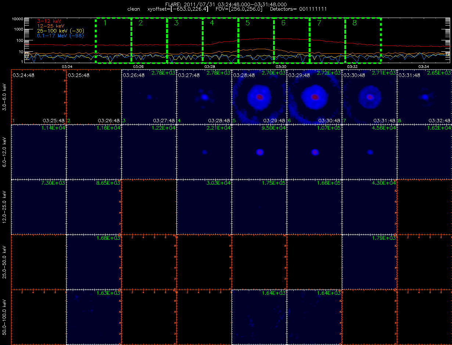Select interval 1 box in the light curve
452x345 pixels.
point(114,40)
